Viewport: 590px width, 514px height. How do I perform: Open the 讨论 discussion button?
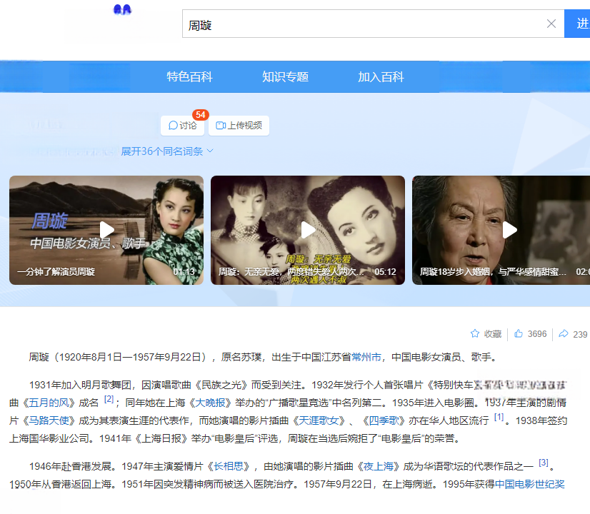182,125
